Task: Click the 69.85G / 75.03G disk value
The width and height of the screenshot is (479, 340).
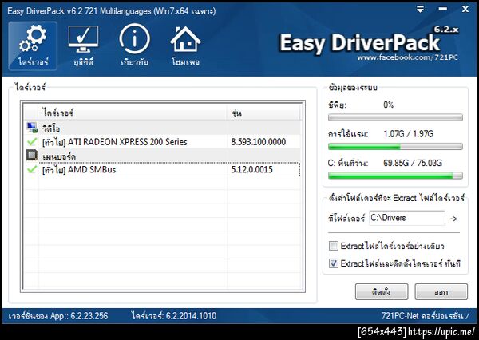Action: click(413, 163)
